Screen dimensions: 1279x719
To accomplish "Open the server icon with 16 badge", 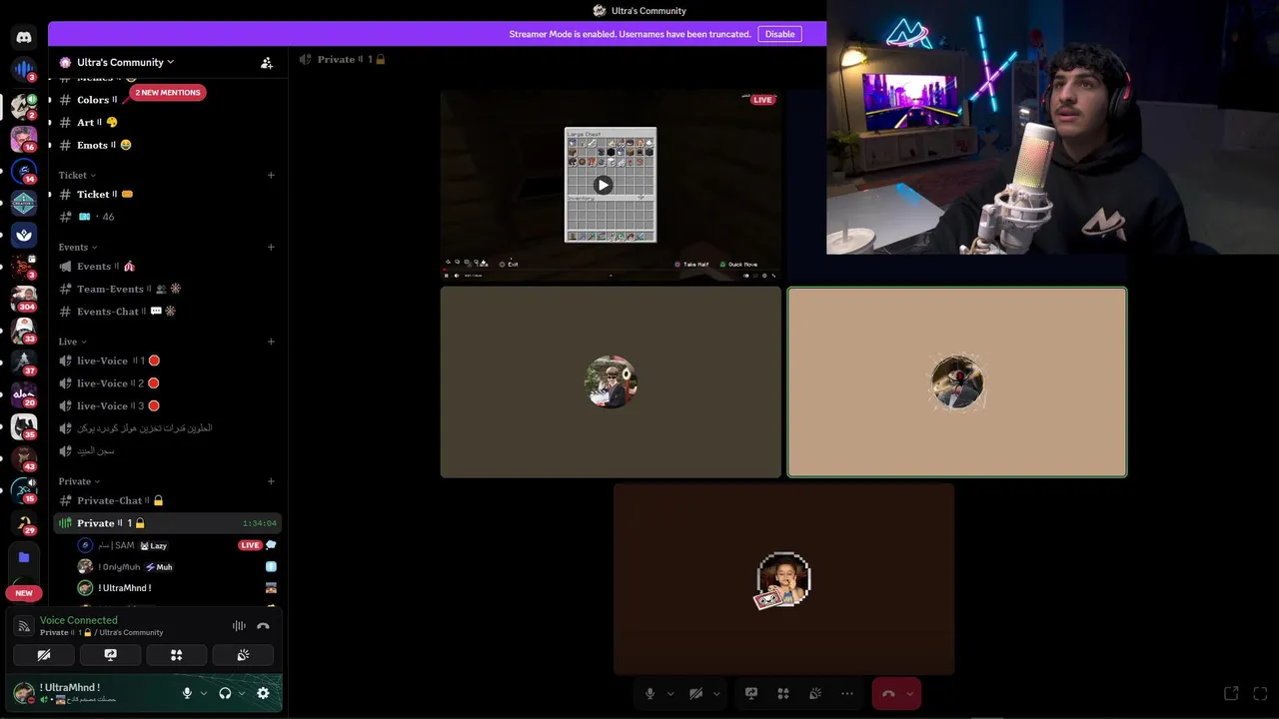I will pos(24,138).
